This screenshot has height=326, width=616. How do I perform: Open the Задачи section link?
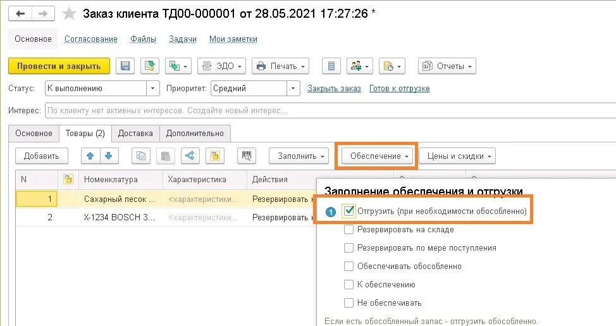click(x=183, y=39)
